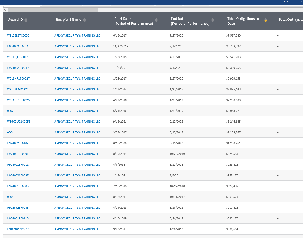
Task: Open award H9240020F0011
Action: click(18, 46)
